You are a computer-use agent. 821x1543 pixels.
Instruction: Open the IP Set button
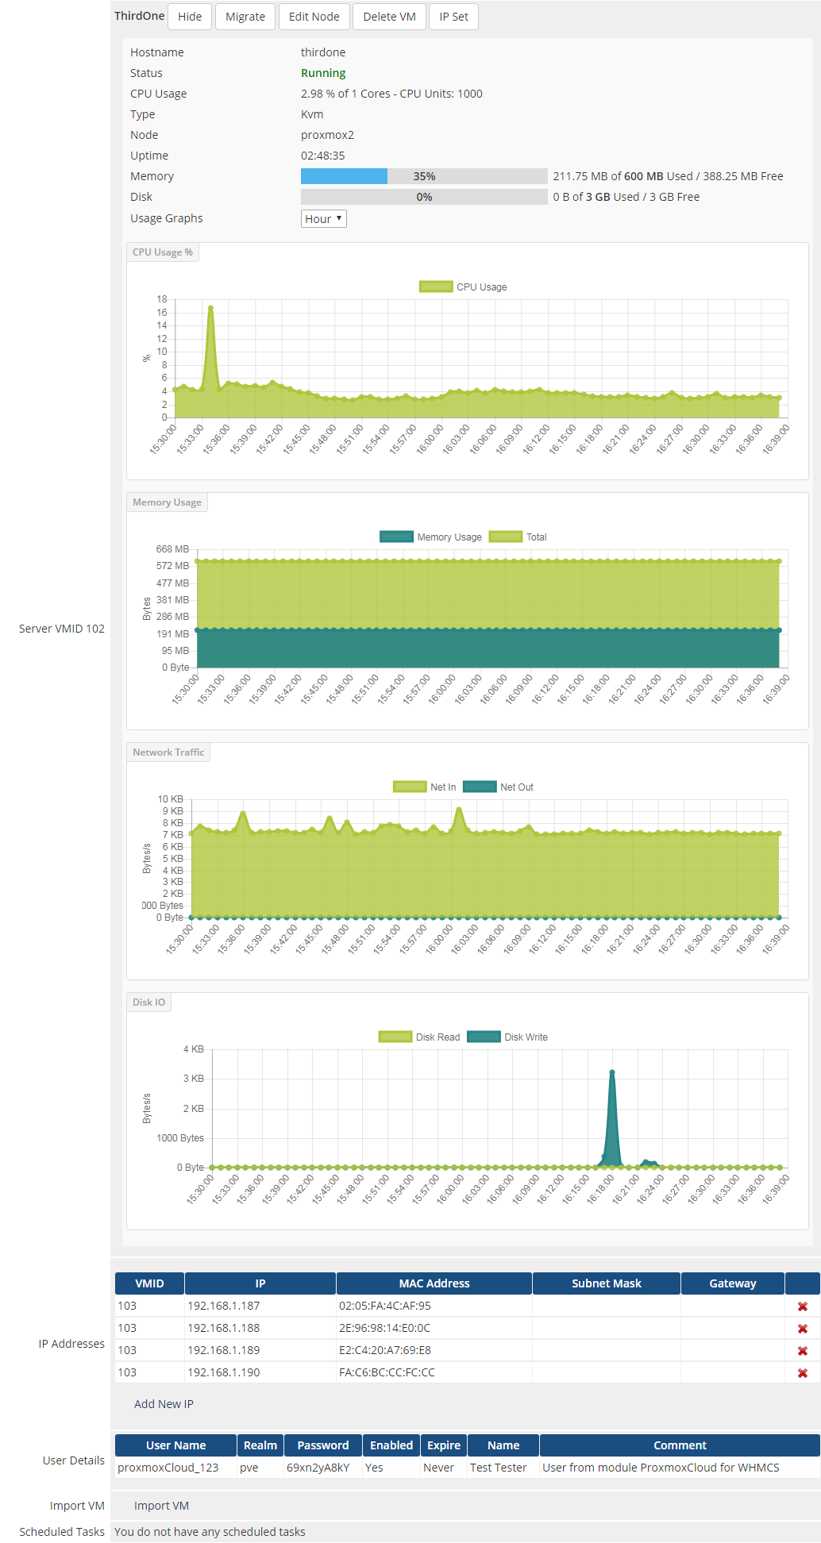453,17
